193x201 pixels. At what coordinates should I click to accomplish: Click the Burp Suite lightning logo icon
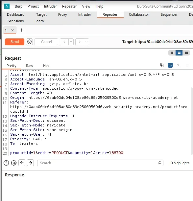[7, 6]
